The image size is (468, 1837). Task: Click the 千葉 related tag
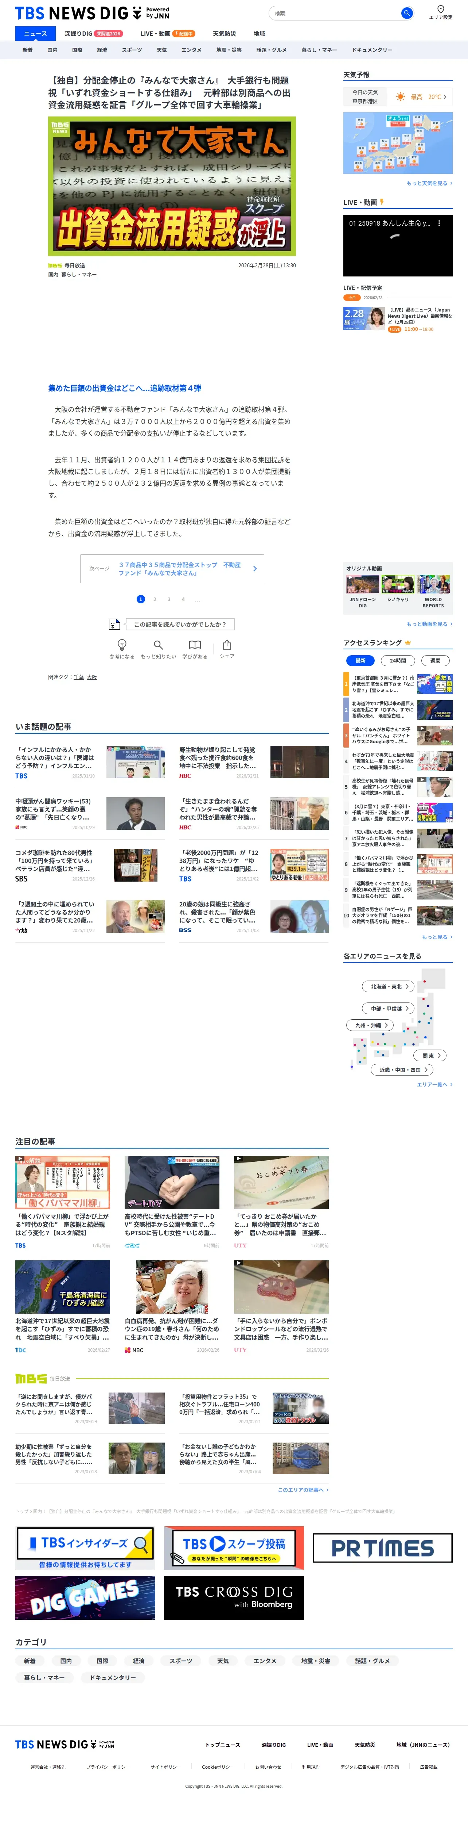78,677
